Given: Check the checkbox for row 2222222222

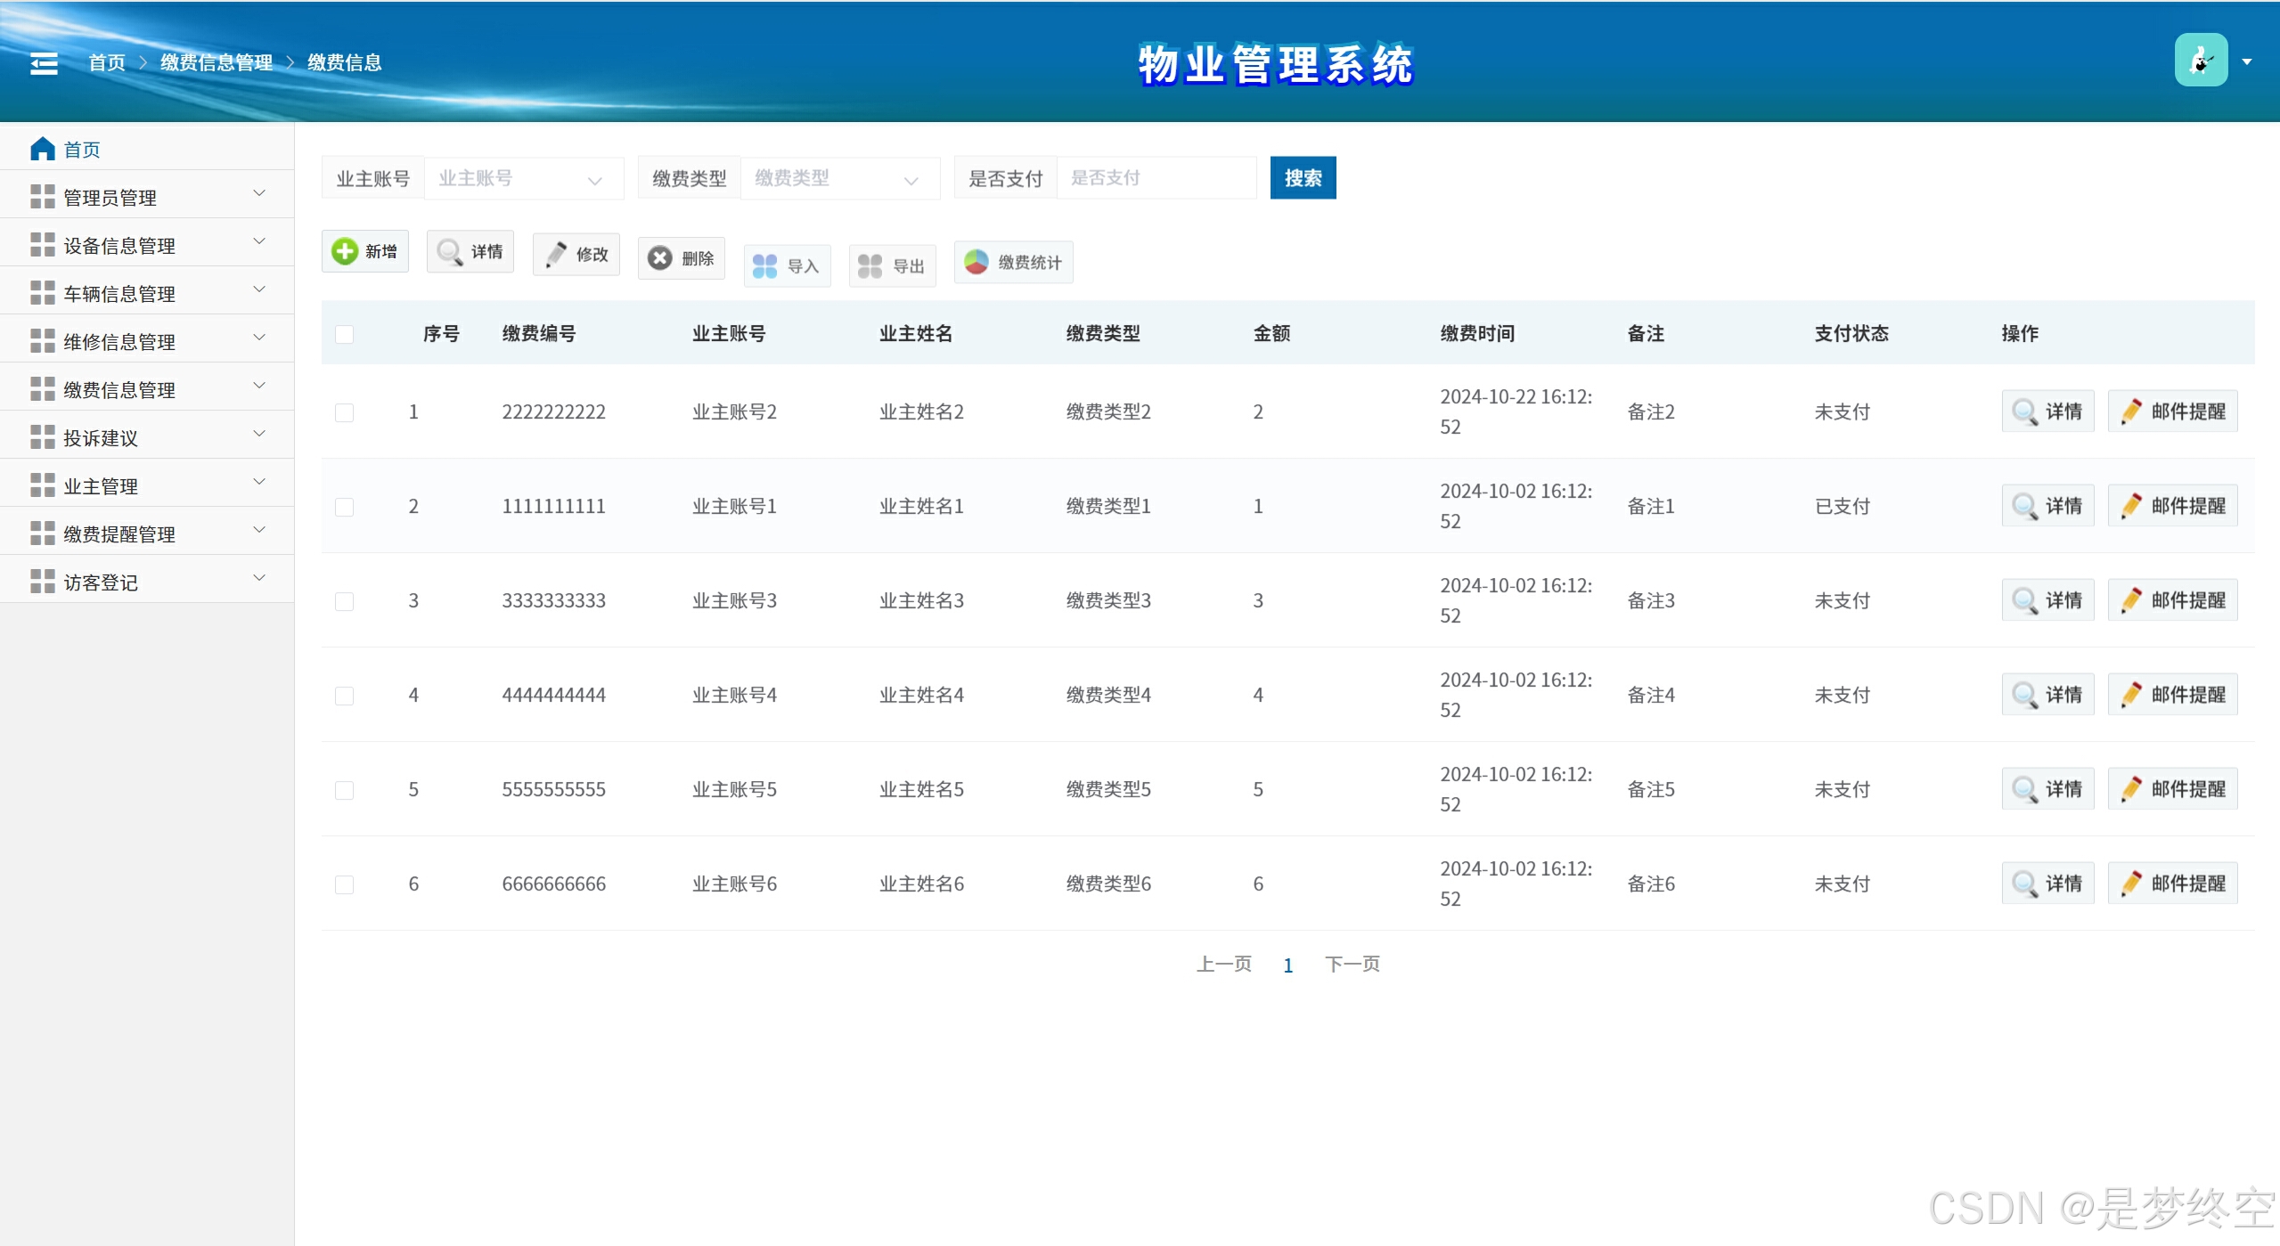Looking at the screenshot, I should point(344,412).
